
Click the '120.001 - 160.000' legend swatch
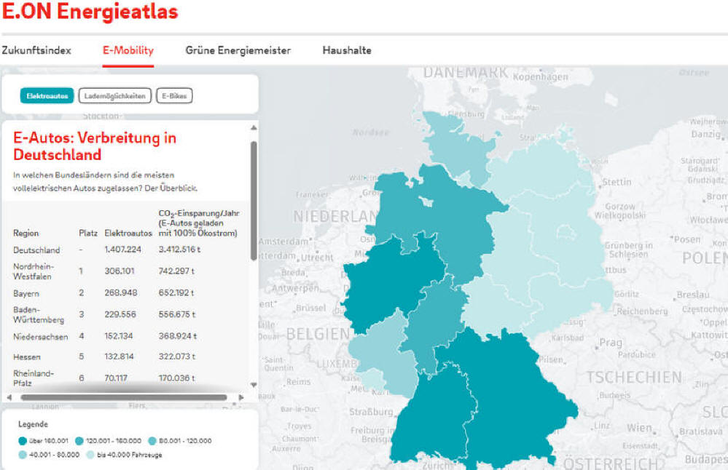coord(79,441)
